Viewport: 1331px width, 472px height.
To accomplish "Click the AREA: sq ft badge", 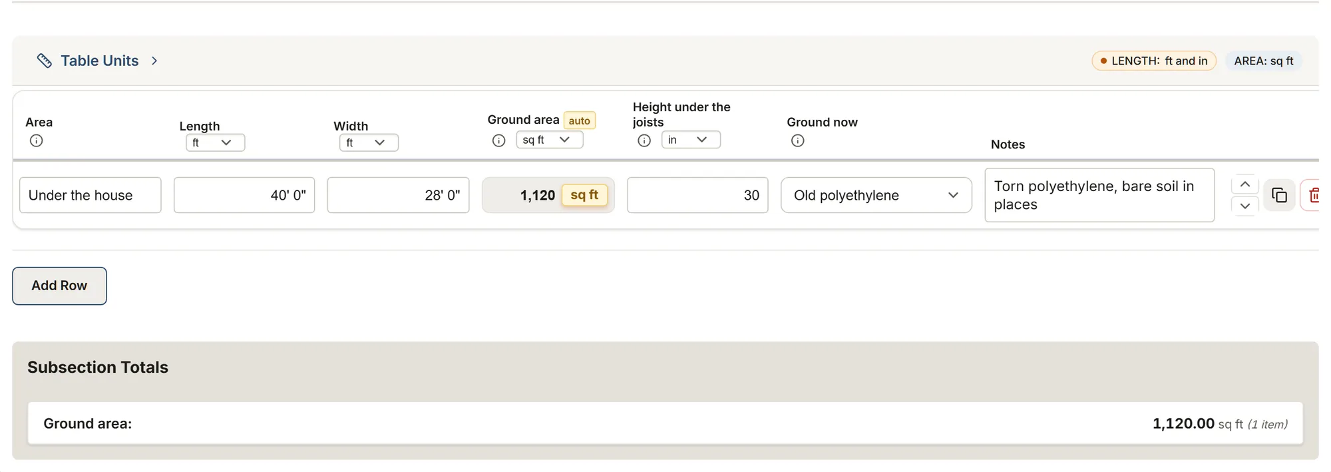I will tap(1264, 61).
